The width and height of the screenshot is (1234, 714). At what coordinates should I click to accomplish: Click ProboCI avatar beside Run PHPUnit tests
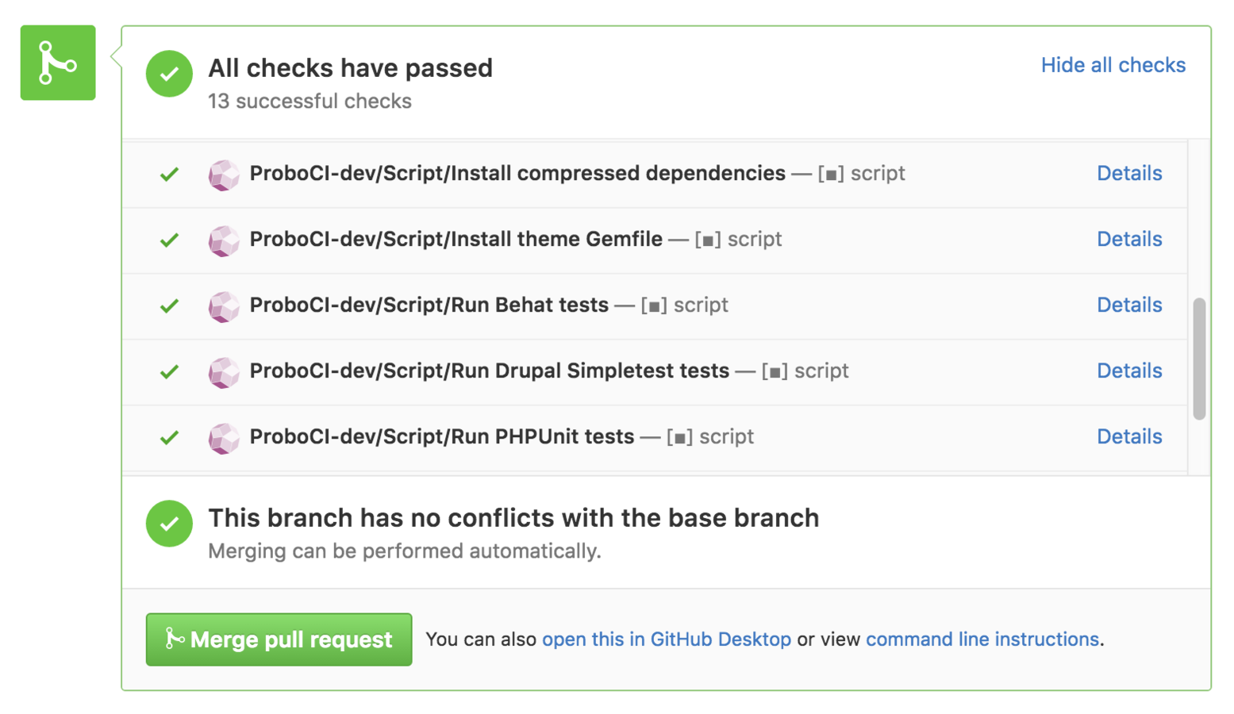(x=224, y=438)
